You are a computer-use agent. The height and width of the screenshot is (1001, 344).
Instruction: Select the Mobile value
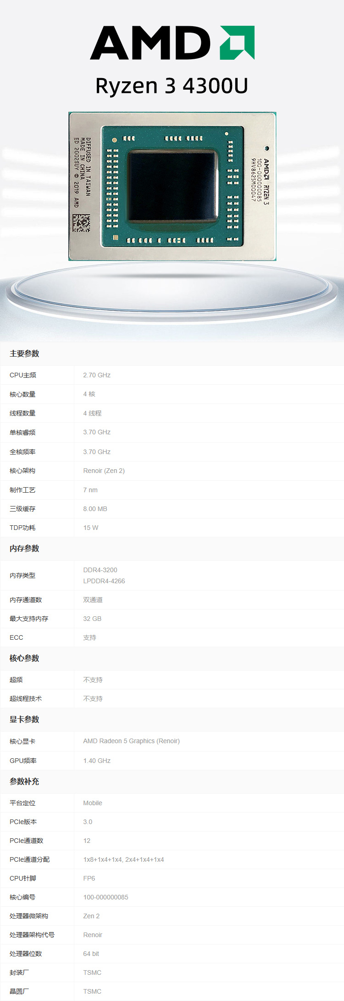click(93, 803)
